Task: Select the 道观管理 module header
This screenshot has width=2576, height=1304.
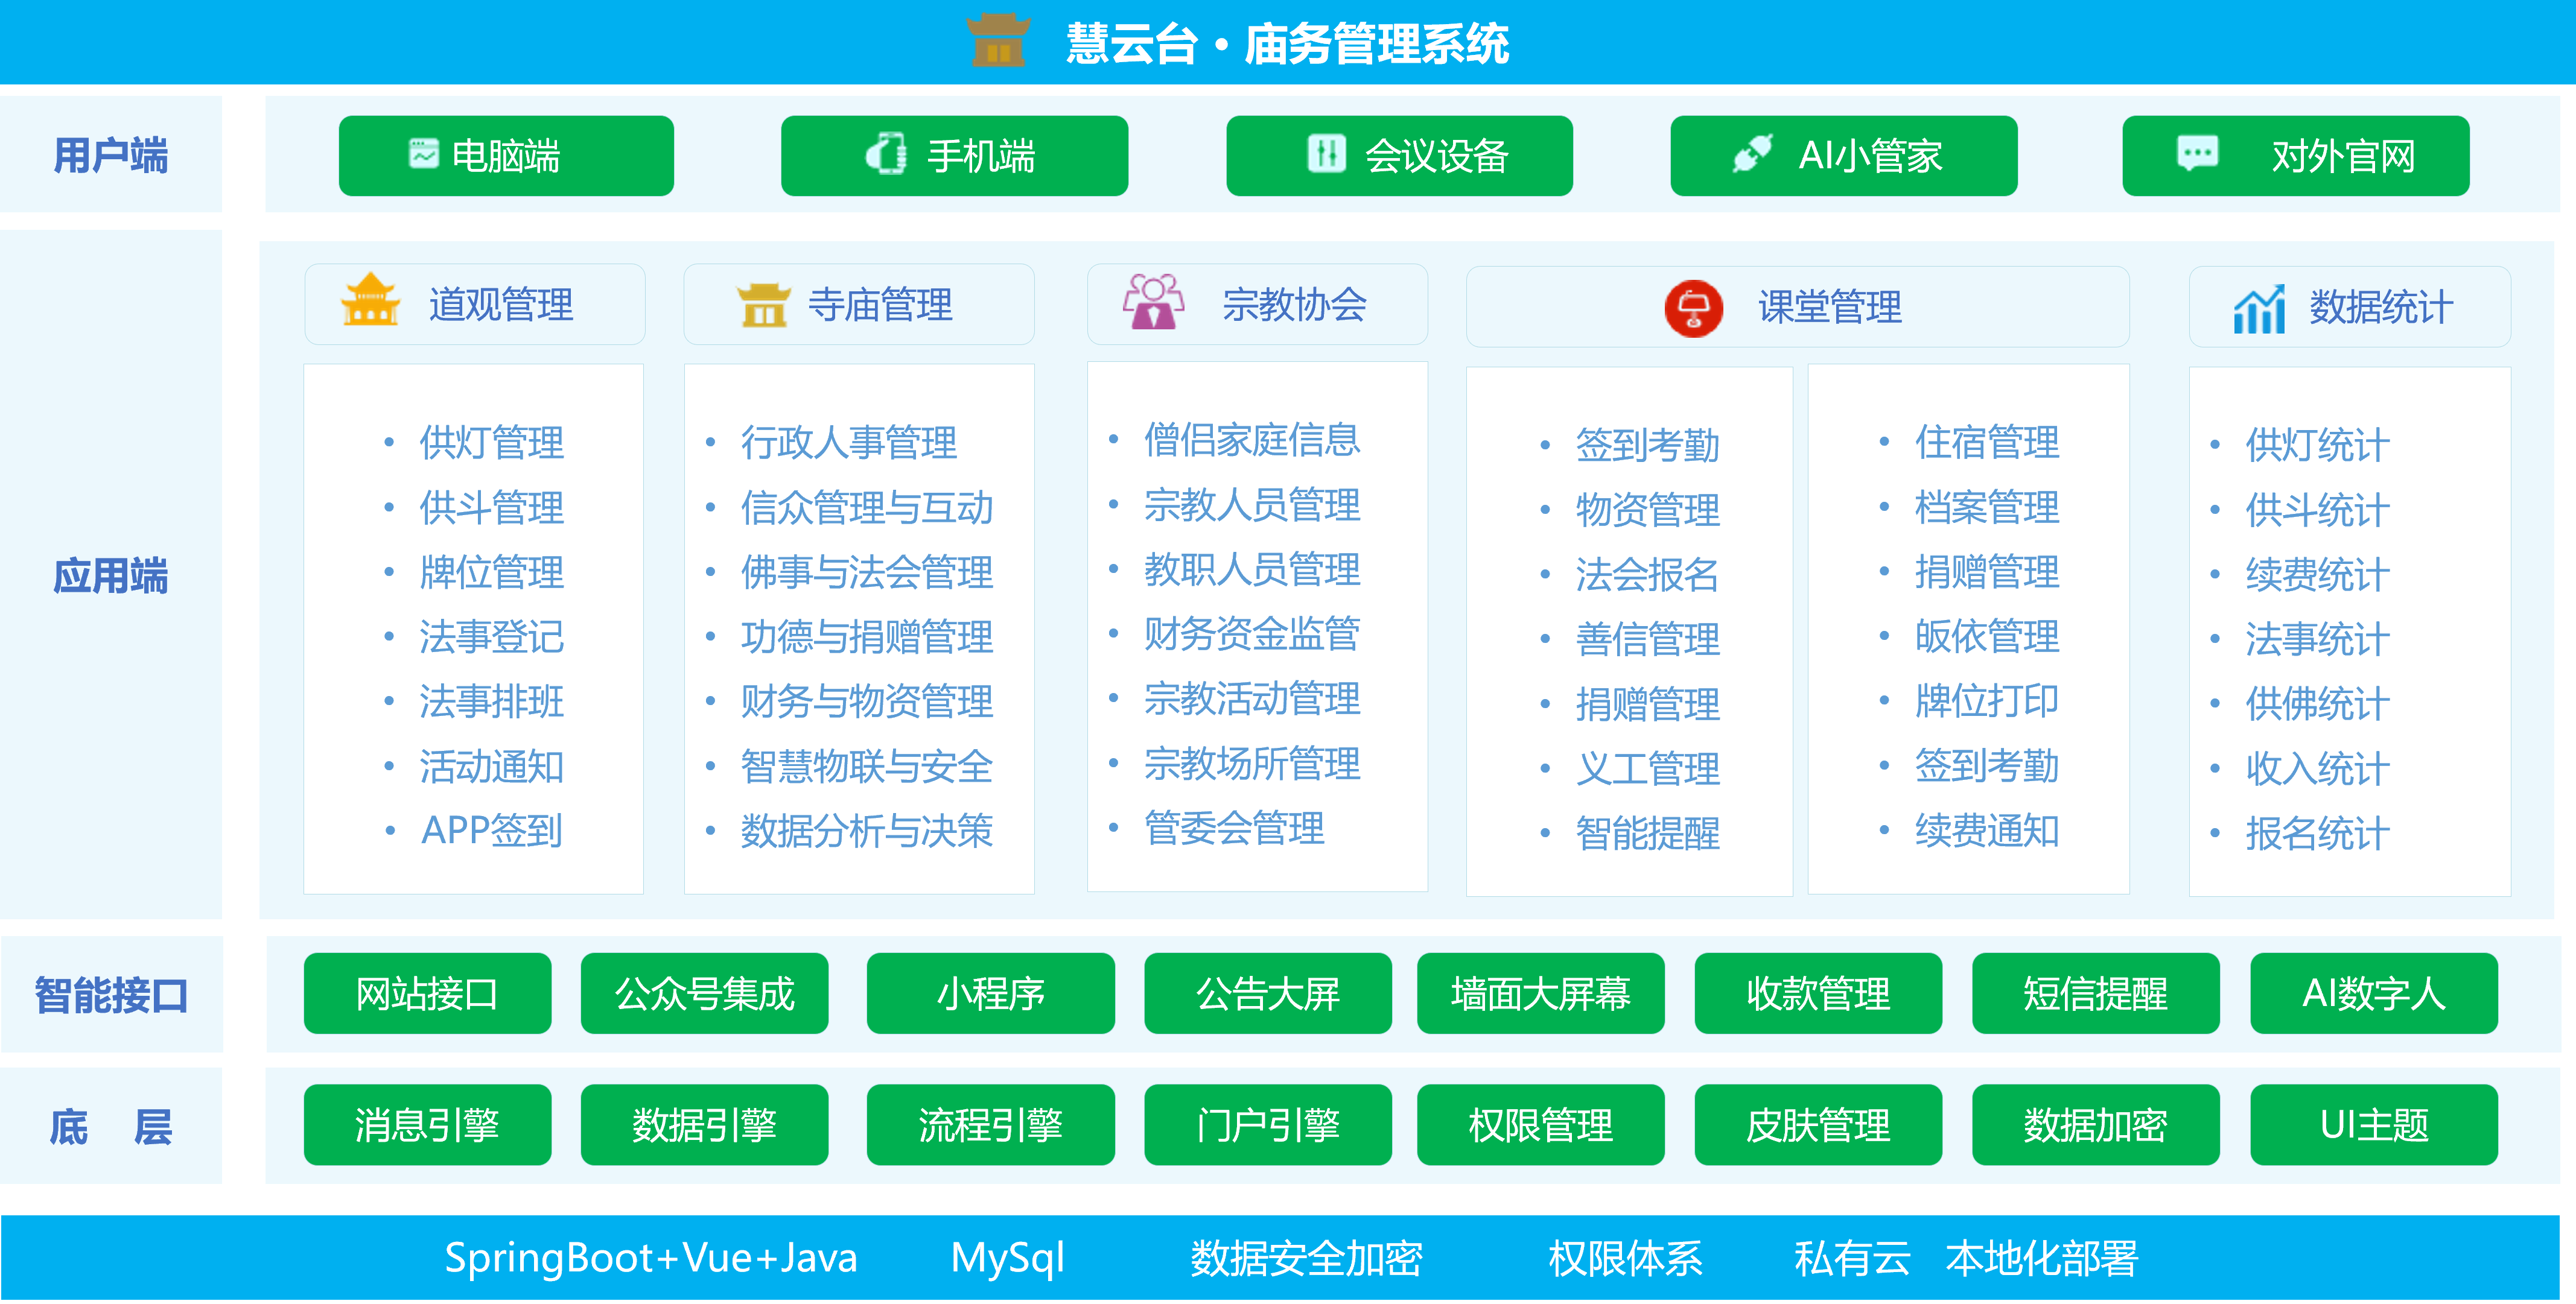Action: pyautogui.click(x=475, y=304)
